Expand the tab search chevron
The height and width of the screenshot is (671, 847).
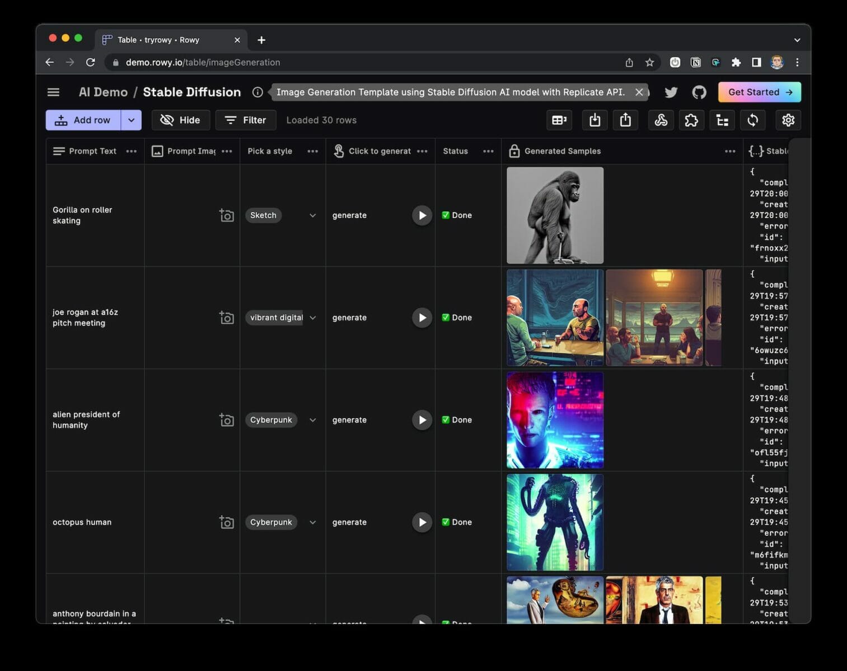797,40
